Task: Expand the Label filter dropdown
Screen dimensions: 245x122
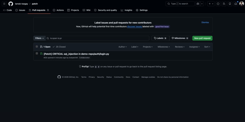Action: (135, 47)
